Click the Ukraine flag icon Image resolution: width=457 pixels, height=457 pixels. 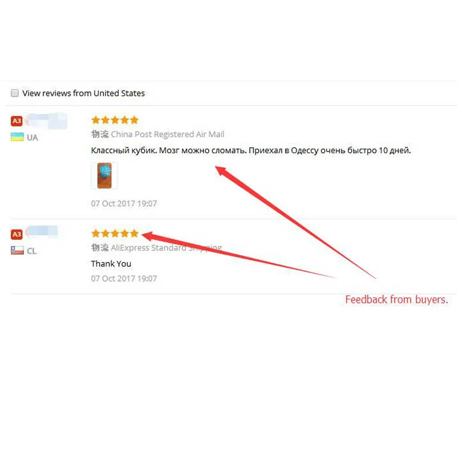tap(17, 137)
